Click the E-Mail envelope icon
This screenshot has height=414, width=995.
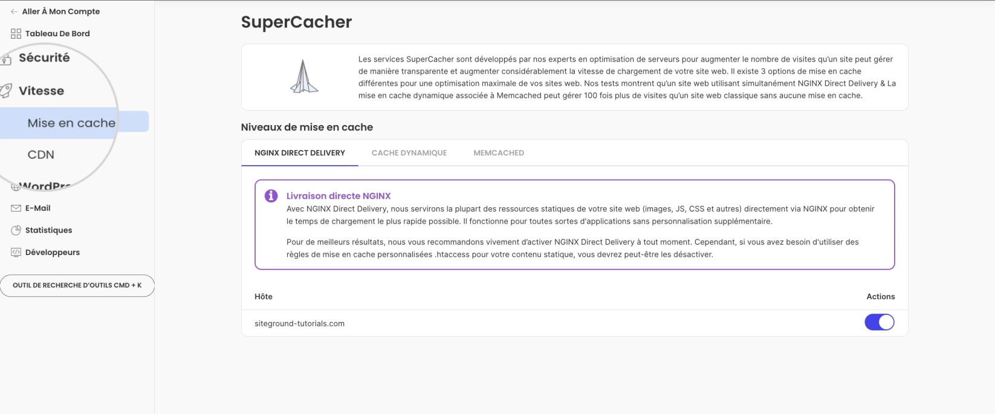tap(16, 209)
